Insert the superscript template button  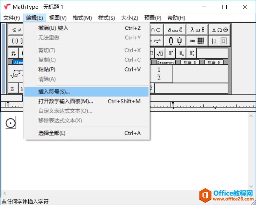[170, 53]
